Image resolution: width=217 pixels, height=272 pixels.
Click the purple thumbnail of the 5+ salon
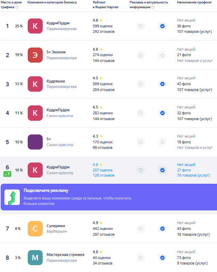(x=35, y=142)
